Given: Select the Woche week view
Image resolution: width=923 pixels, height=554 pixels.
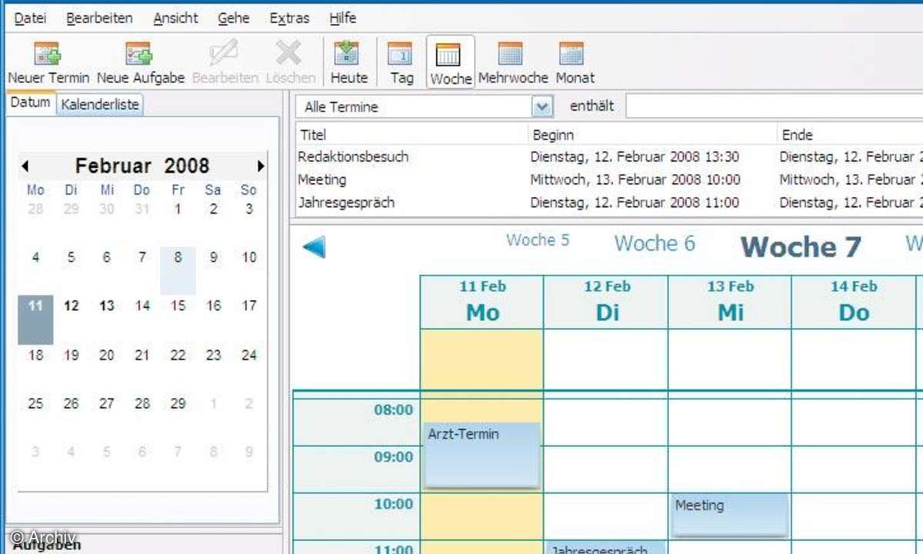Looking at the screenshot, I should [x=450, y=62].
